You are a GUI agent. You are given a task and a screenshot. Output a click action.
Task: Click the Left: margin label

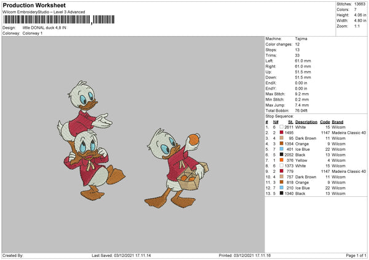pos(269,61)
